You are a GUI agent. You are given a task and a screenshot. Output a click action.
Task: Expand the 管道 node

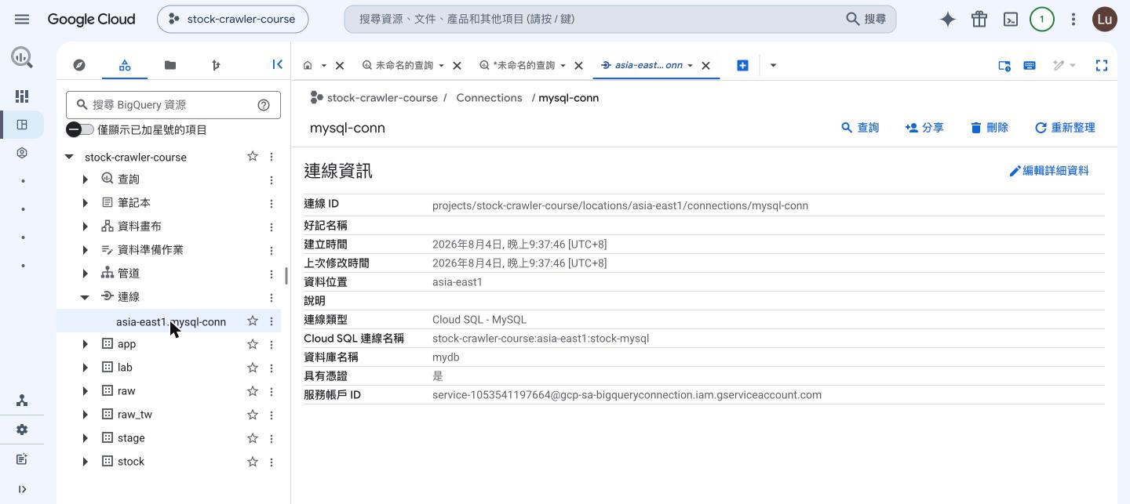pyautogui.click(x=85, y=274)
